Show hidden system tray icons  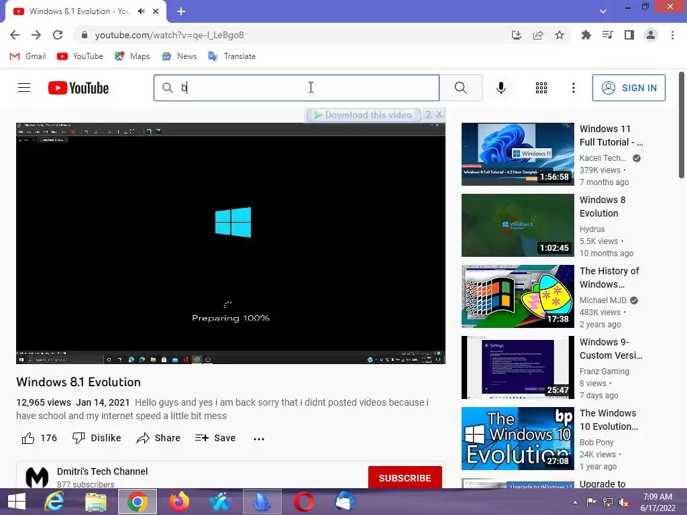[575, 502]
